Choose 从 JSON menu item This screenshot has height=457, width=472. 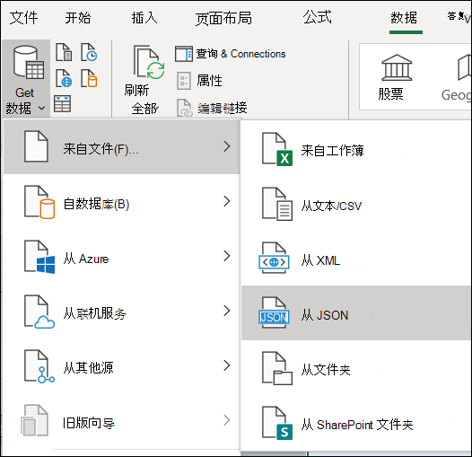[x=356, y=313]
